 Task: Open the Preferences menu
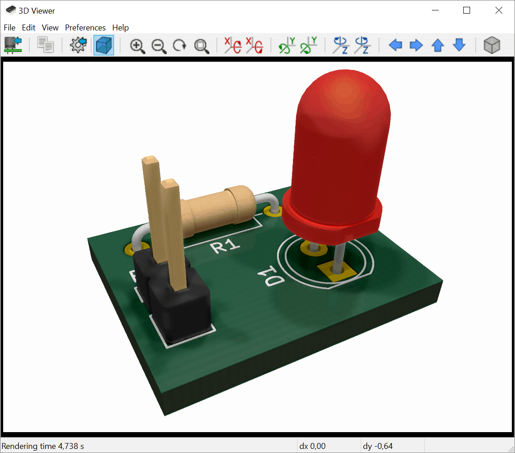pos(85,28)
